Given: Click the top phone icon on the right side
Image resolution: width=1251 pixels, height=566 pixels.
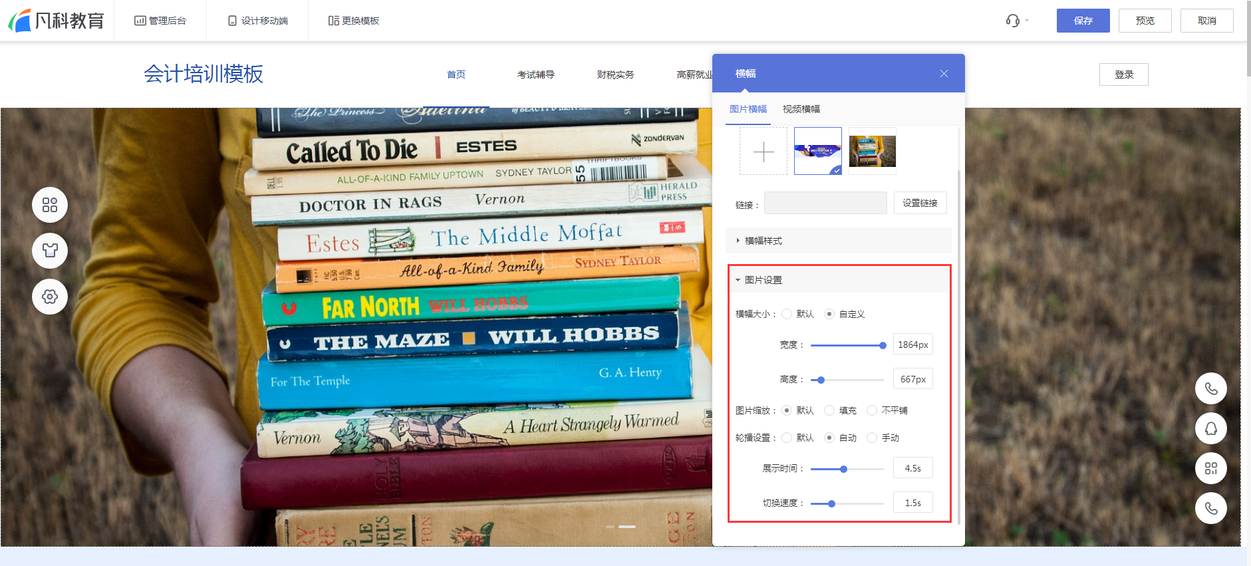Looking at the screenshot, I should [x=1211, y=388].
